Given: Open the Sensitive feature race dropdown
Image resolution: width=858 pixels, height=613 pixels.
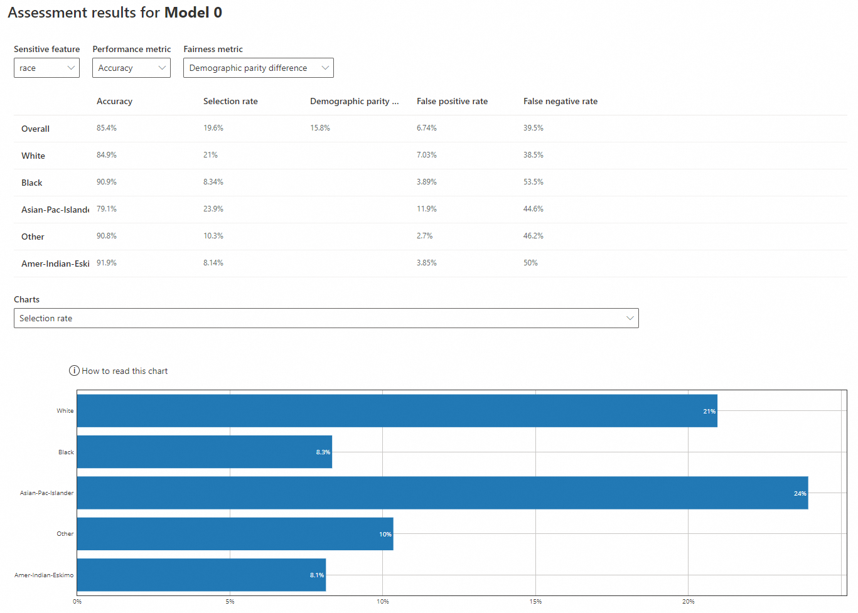Looking at the screenshot, I should (x=46, y=68).
